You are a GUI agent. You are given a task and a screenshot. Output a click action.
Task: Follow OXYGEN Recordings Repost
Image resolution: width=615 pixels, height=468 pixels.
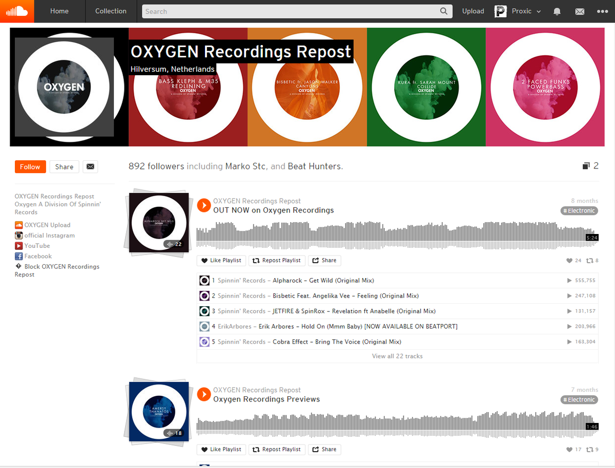click(30, 167)
